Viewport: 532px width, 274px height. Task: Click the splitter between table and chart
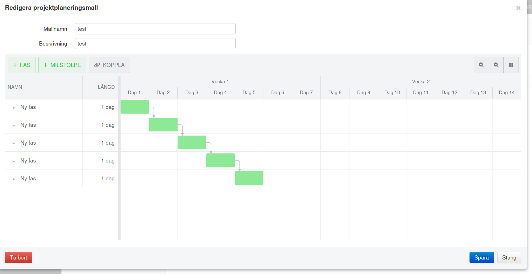119,158
